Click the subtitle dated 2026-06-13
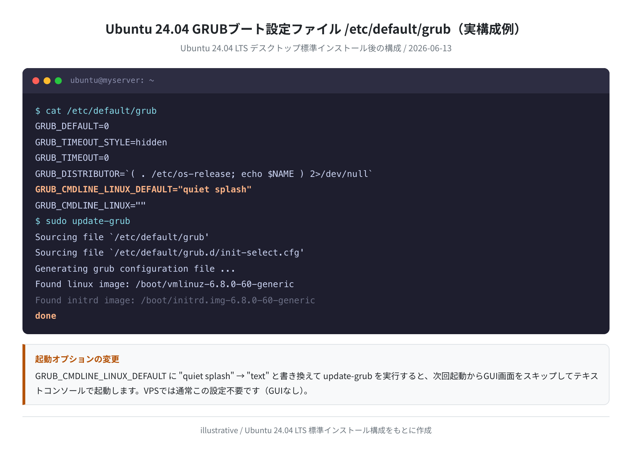 coord(316,48)
